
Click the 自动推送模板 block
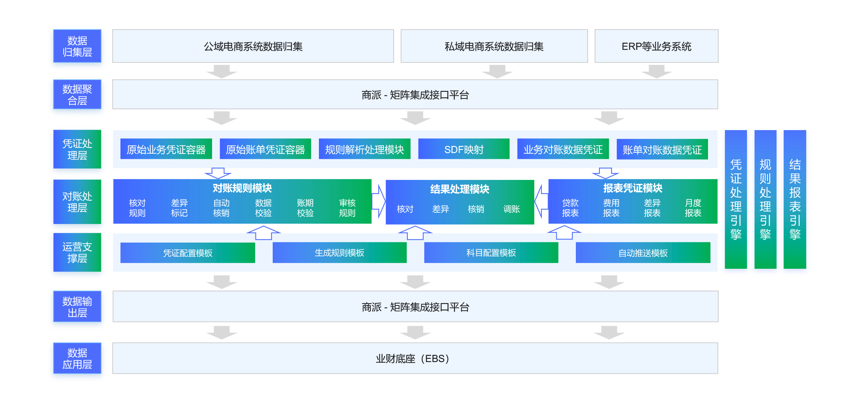coord(643,253)
